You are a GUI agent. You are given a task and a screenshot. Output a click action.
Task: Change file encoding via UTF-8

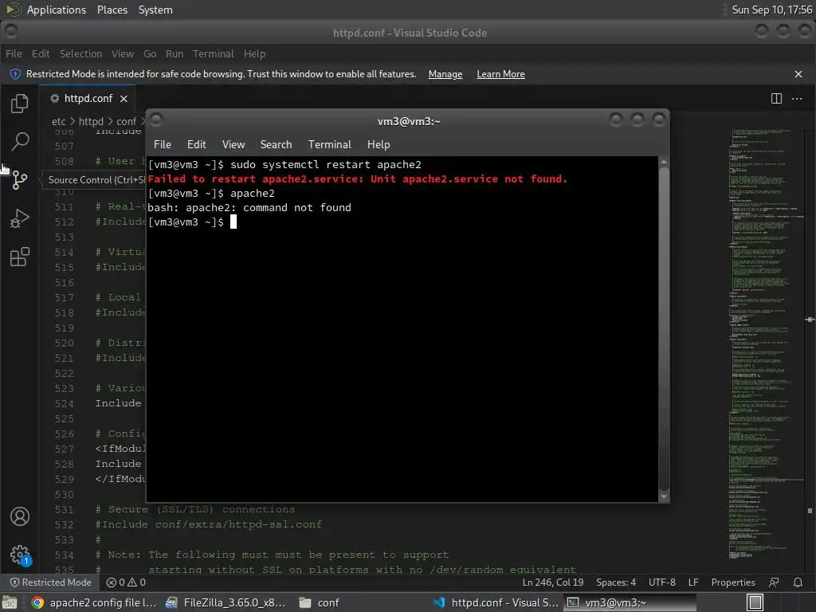coord(662,583)
